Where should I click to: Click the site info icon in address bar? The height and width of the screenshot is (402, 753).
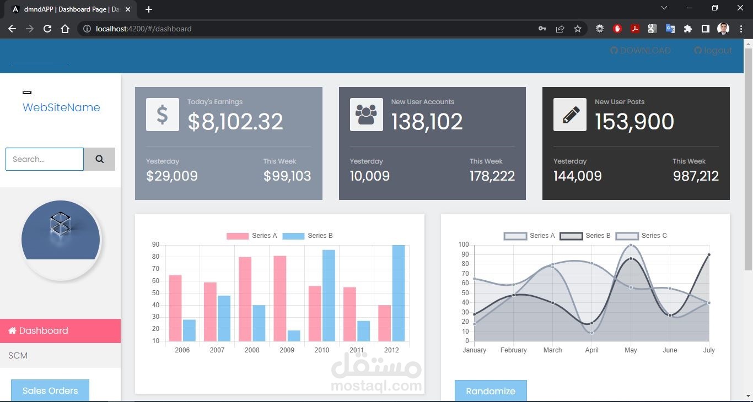click(86, 29)
